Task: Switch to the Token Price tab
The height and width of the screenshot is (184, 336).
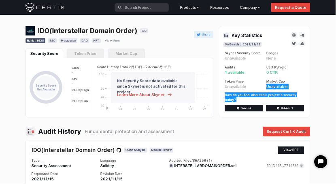Action: click(x=85, y=53)
